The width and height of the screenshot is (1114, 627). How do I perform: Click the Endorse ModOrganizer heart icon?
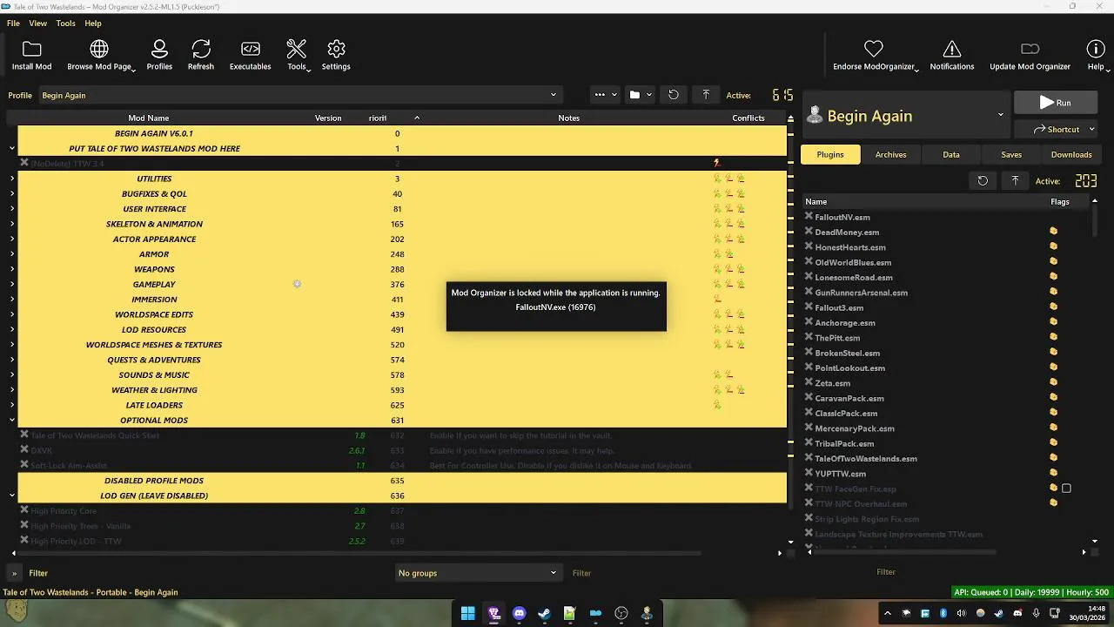tap(874, 50)
